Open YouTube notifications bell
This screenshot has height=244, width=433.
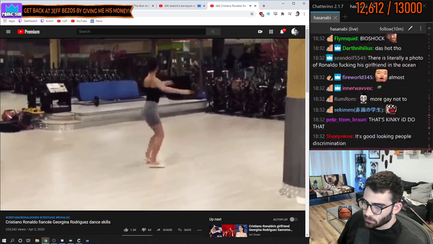click(282, 32)
